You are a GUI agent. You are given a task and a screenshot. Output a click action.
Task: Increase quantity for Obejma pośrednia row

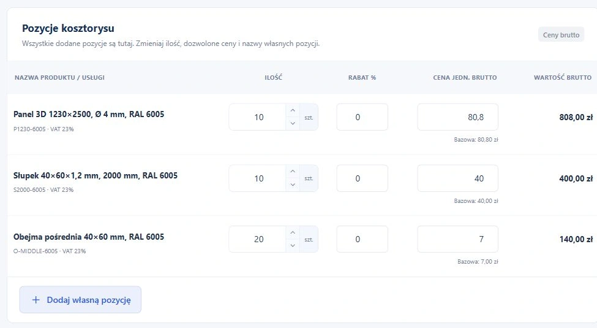tap(293, 232)
